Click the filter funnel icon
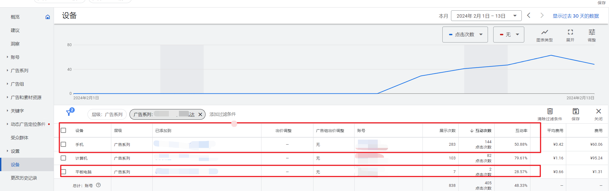Screen dimensions: 609x191 [x=69, y=112]
